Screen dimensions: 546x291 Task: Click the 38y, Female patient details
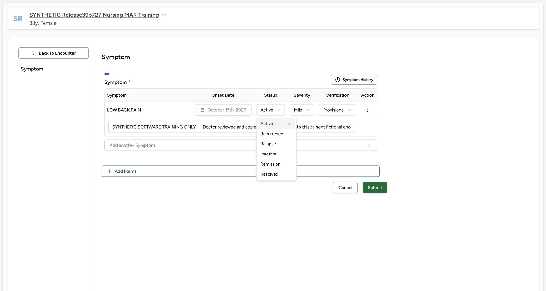pos(43,23)
